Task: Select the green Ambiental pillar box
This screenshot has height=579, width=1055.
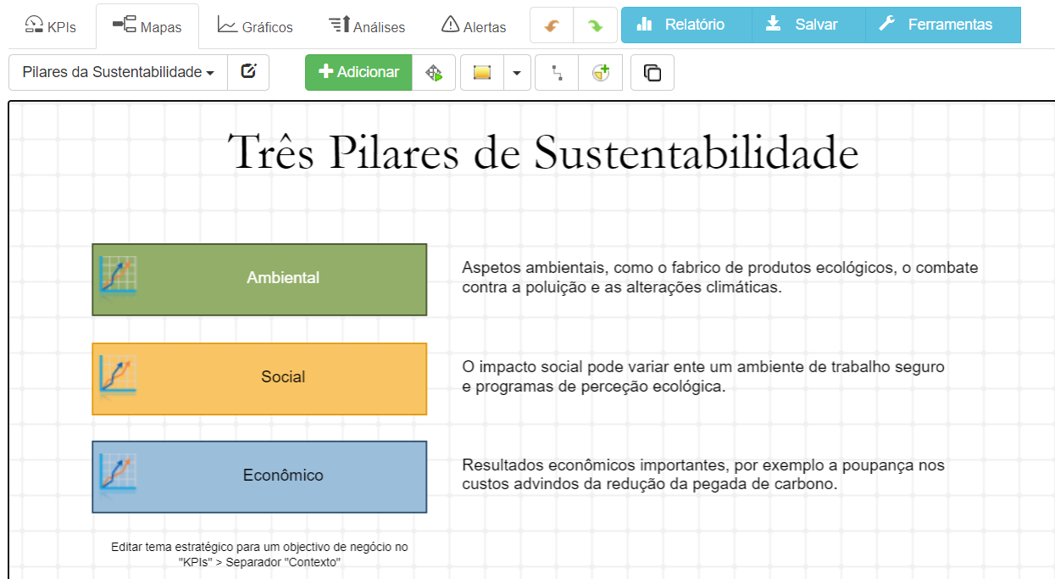Action: [258, 279]
